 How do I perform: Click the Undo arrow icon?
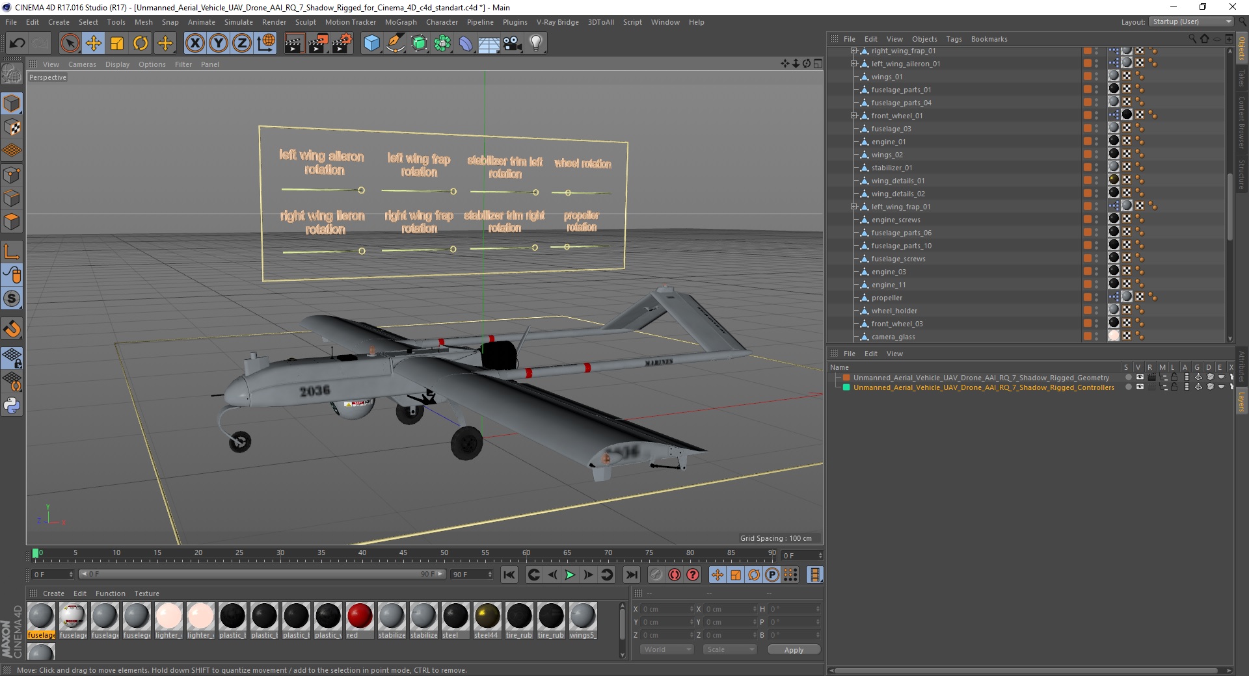18,44
